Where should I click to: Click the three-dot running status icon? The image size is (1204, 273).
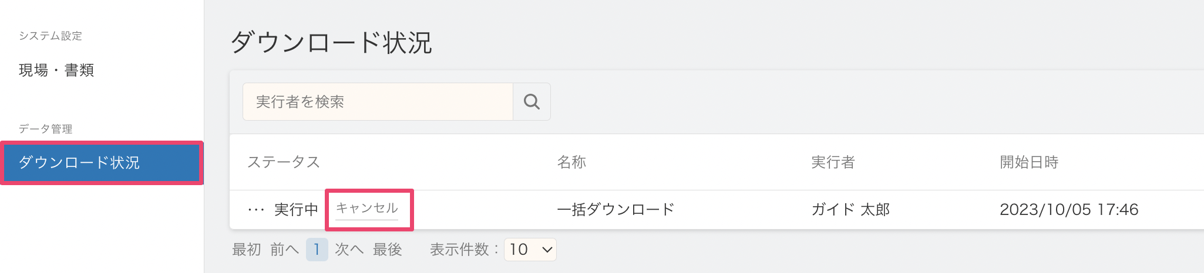tap(256, 210)
